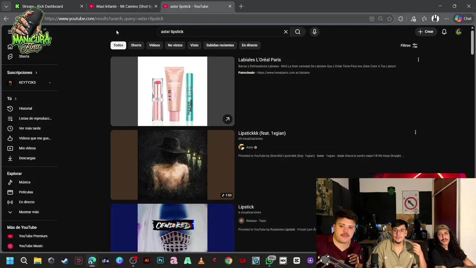The image size is (476, 268).
Task: Activate voice search microphone
Action: [x=314, y=32]
